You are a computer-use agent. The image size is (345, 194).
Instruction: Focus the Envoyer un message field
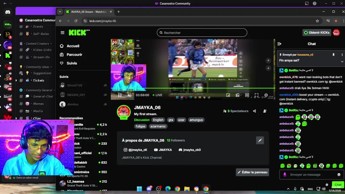coord(312,175)
